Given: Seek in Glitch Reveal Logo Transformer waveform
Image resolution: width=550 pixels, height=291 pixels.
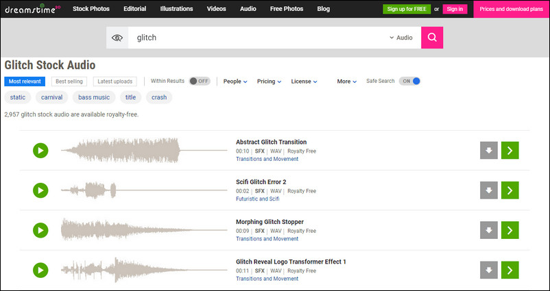Looking at the screenshot, I should click(x=144, y=270).
